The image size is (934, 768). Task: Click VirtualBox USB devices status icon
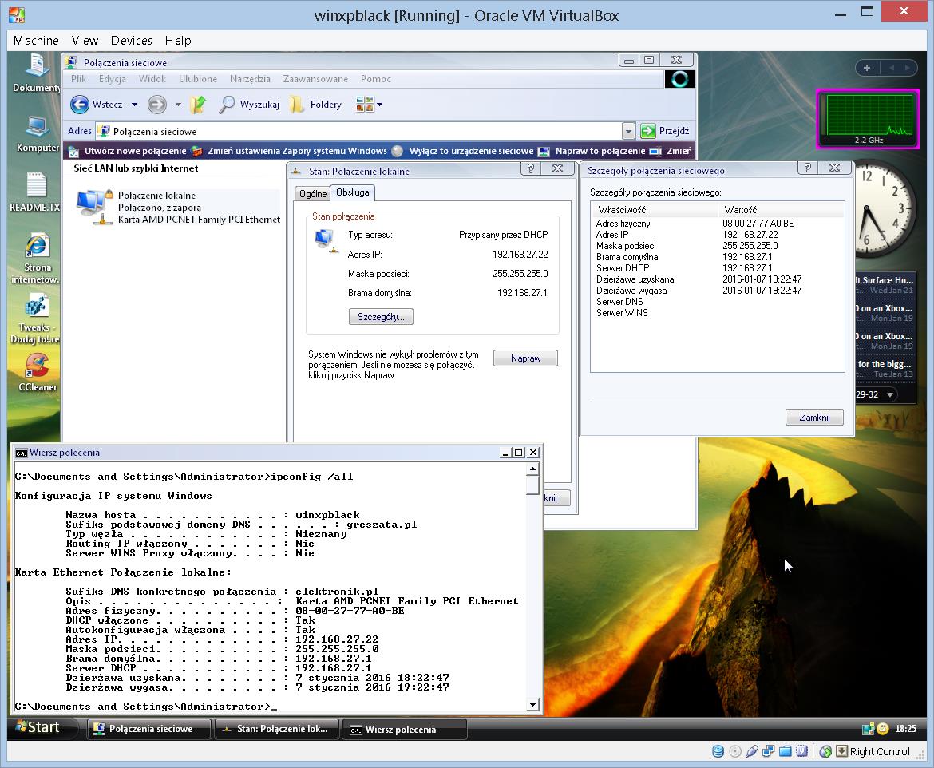tap(752, 751)
